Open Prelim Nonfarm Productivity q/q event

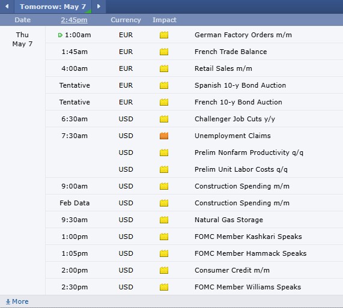pyautogui.click(x=249, y=152)
